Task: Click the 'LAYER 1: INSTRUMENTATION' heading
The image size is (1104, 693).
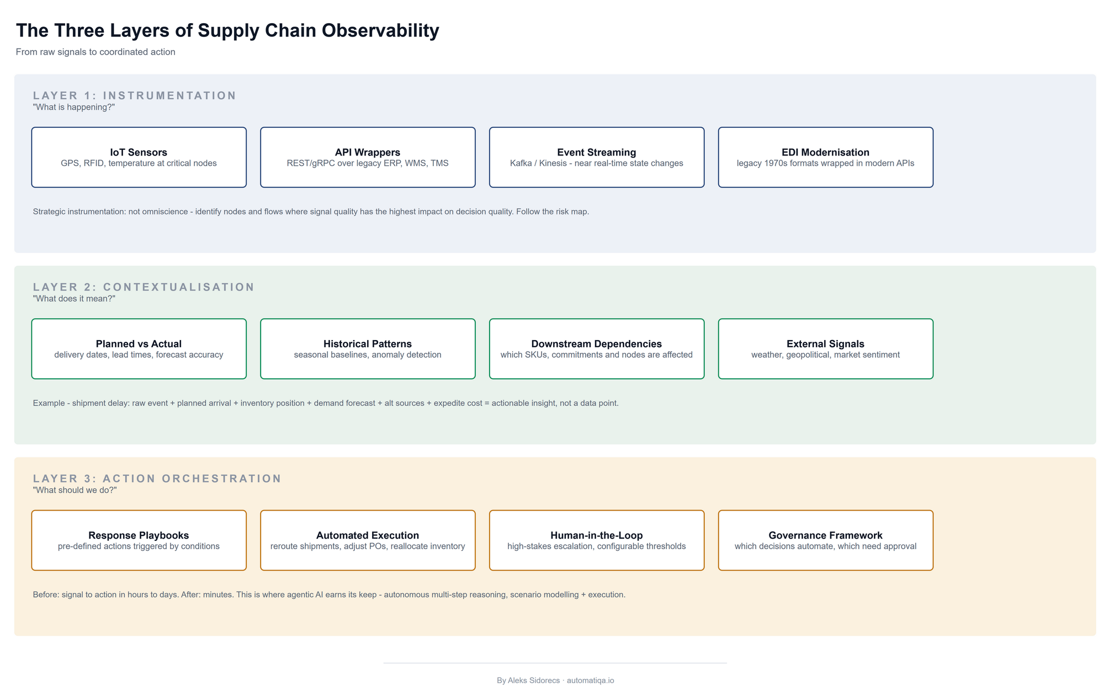Action: click(135, 95)
